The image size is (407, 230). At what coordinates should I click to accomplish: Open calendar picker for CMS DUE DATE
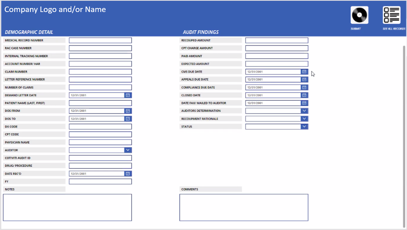click(x=304, y=71)
